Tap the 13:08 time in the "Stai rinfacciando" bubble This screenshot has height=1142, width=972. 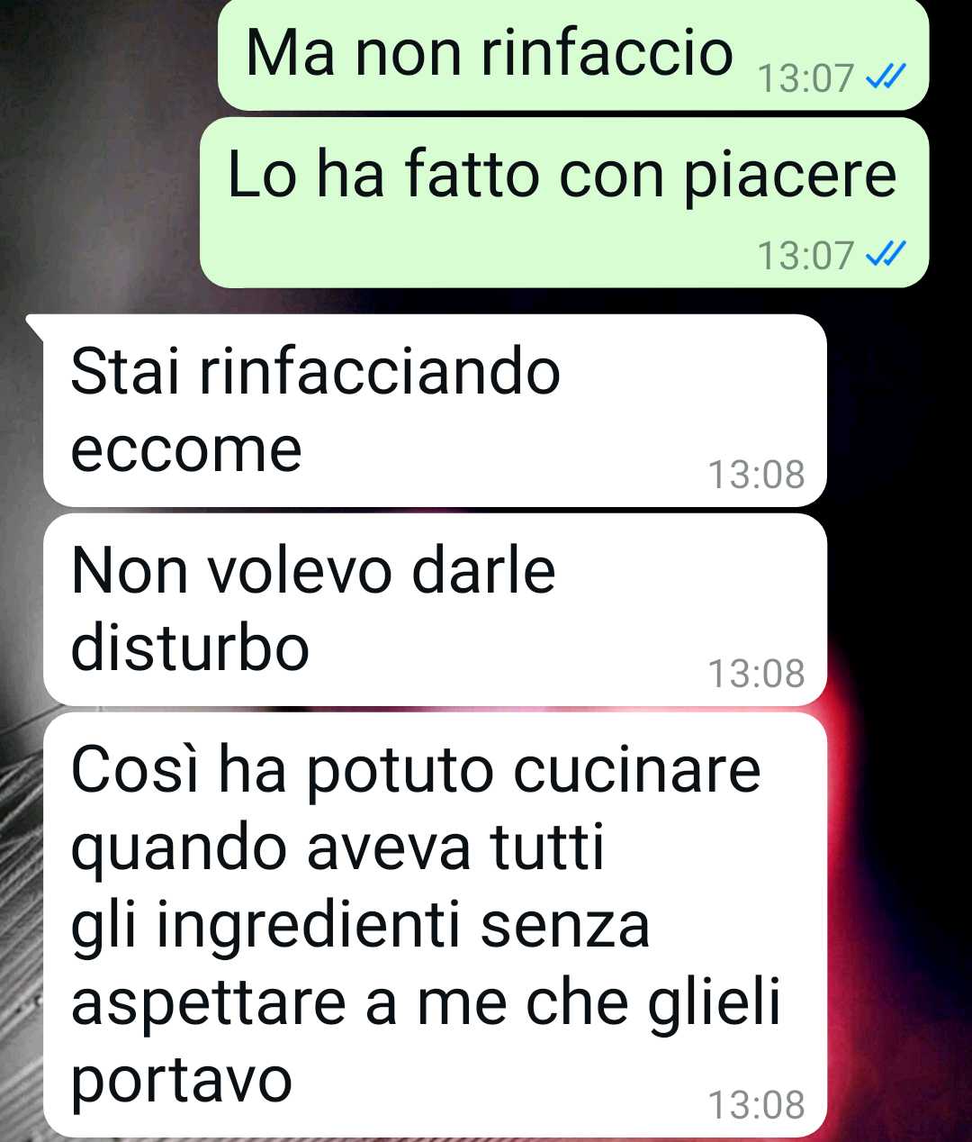tap(756, 475)
